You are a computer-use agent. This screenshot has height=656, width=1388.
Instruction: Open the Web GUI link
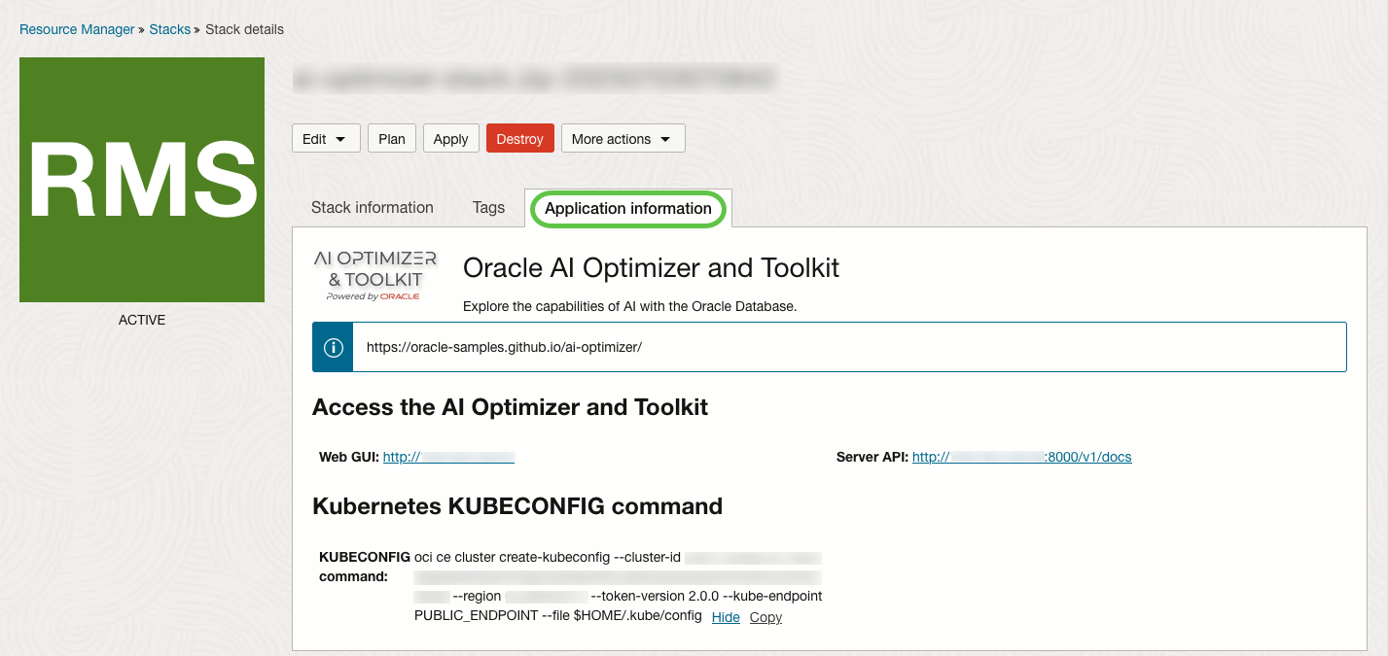click(448, 457)
